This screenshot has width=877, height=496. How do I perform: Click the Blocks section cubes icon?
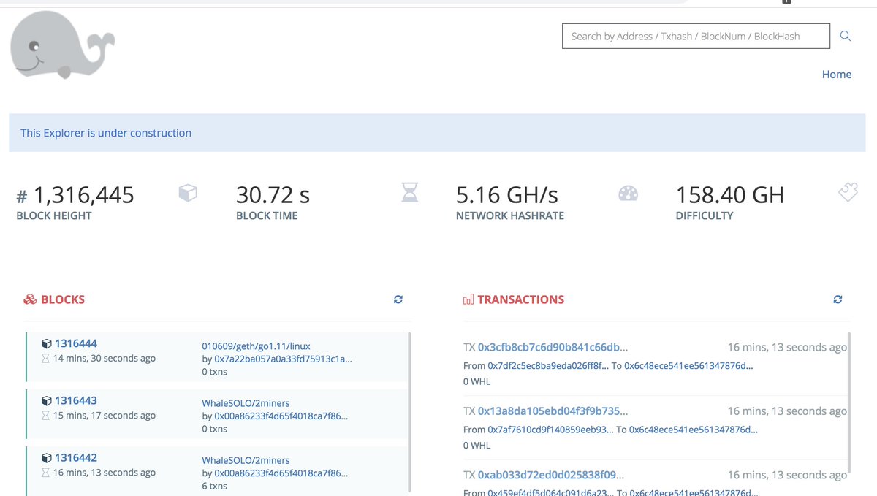pyautogui.click(x=30, y=299)
